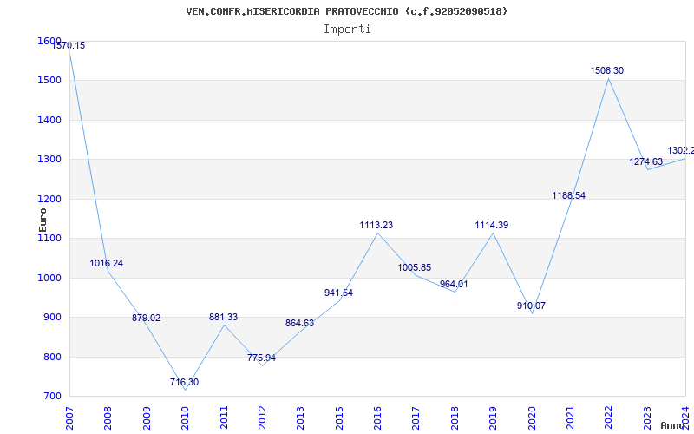Select the 2018 x-axis label
The height and width of the screenshot is (434, 694).
455,418
